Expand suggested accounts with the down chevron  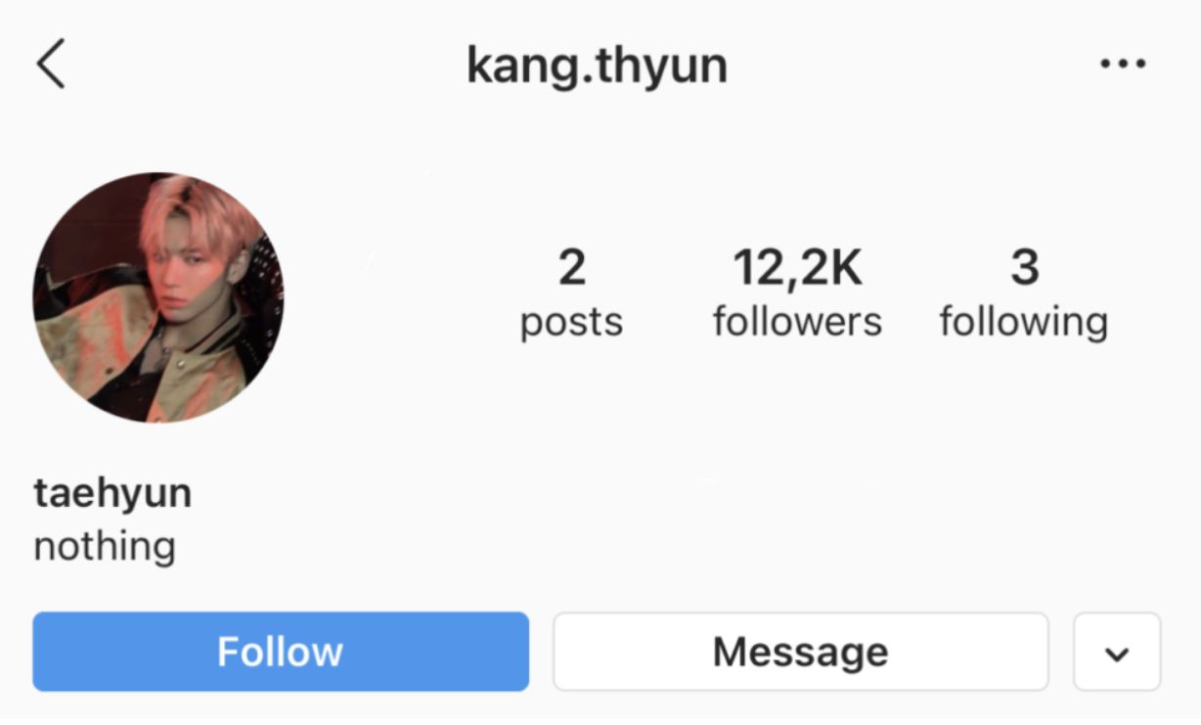pos(1117,653)
